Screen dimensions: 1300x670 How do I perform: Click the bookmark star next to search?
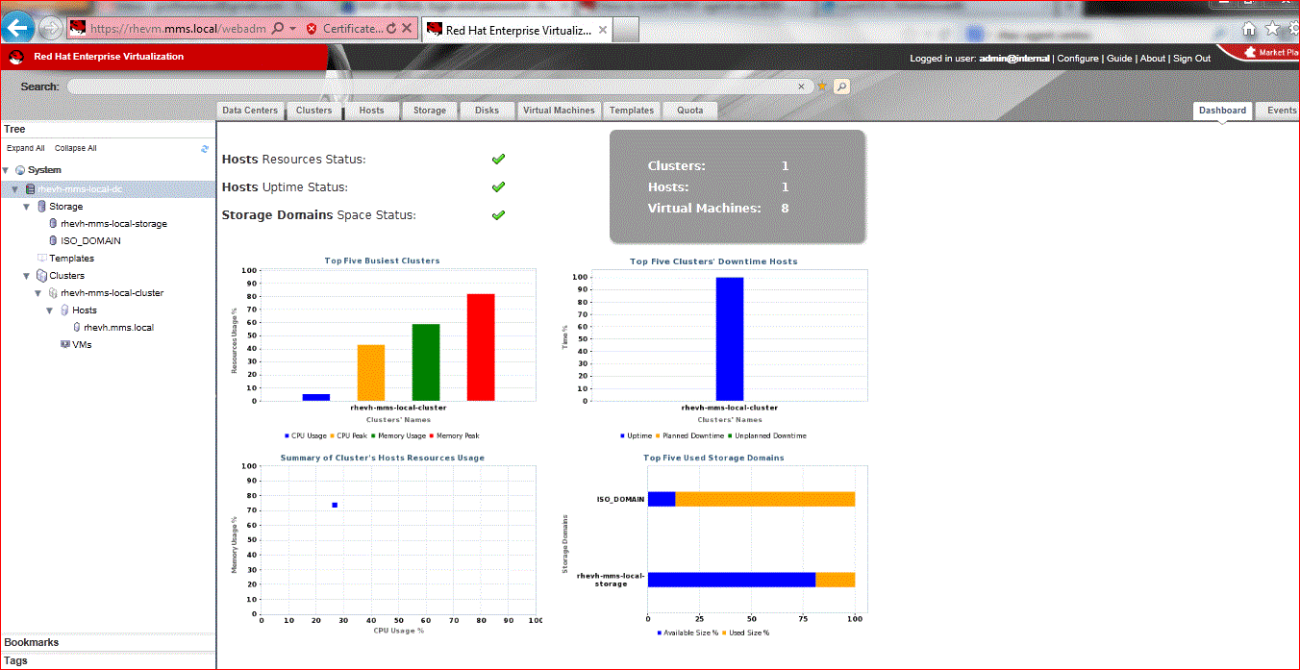[822, 87]
